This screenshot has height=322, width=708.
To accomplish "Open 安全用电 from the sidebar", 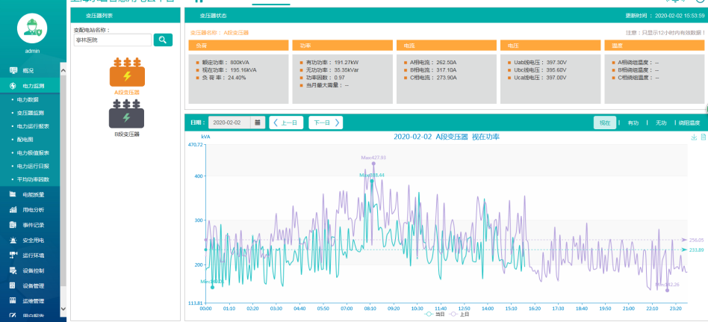I will pyautogui.click(x=33, y=241).
